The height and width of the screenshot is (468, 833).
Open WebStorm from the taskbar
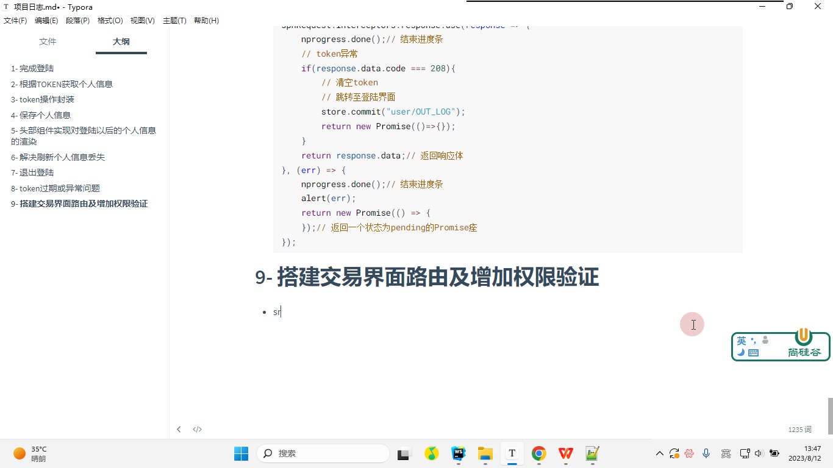459,453
